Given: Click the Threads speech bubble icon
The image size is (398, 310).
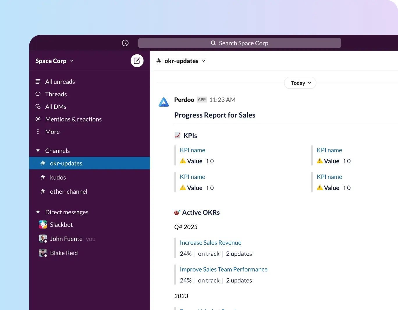Looking at the screenshot, I should pyautogui.click(x=38, y=94).
